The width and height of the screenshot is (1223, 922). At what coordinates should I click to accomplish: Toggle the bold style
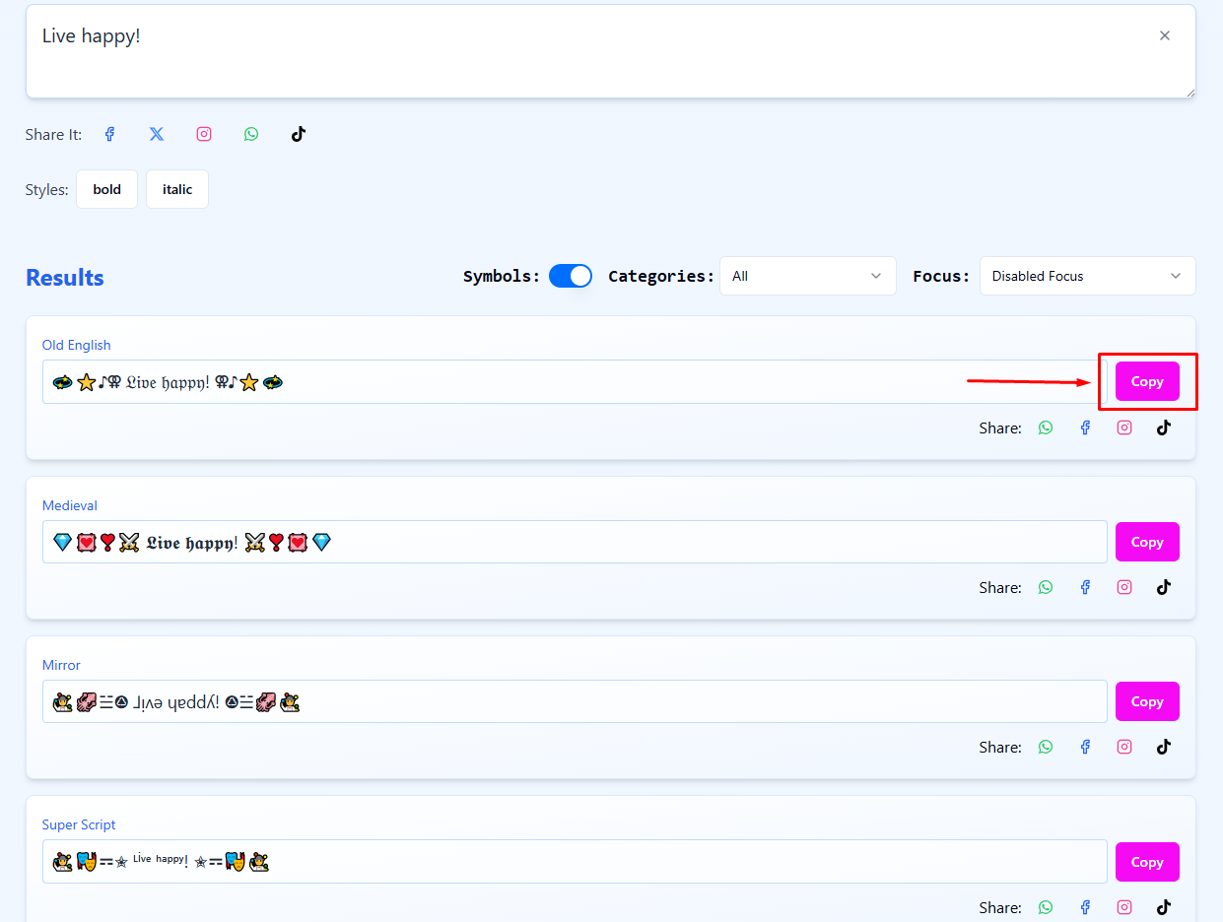tap(107, 189)
